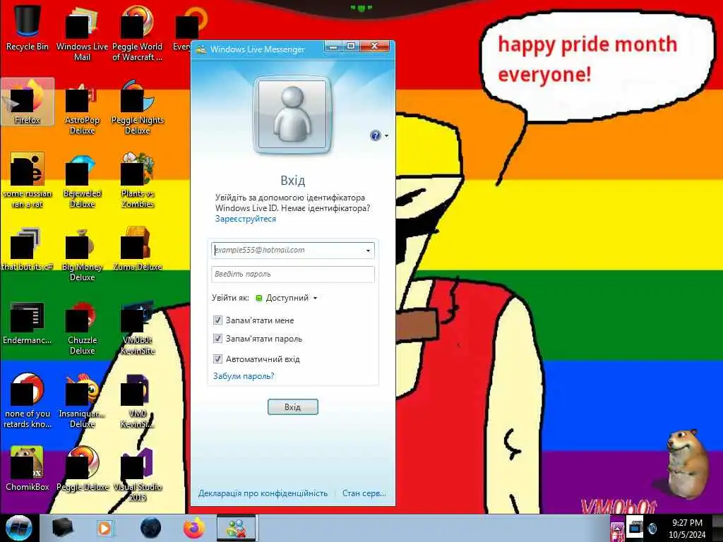This screenshot has height=542, width=723.
Task: Select the Firefox desktop icon
Action: [x=28, y=102]
